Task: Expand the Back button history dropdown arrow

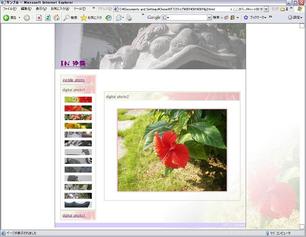Action: click(19, 18)
